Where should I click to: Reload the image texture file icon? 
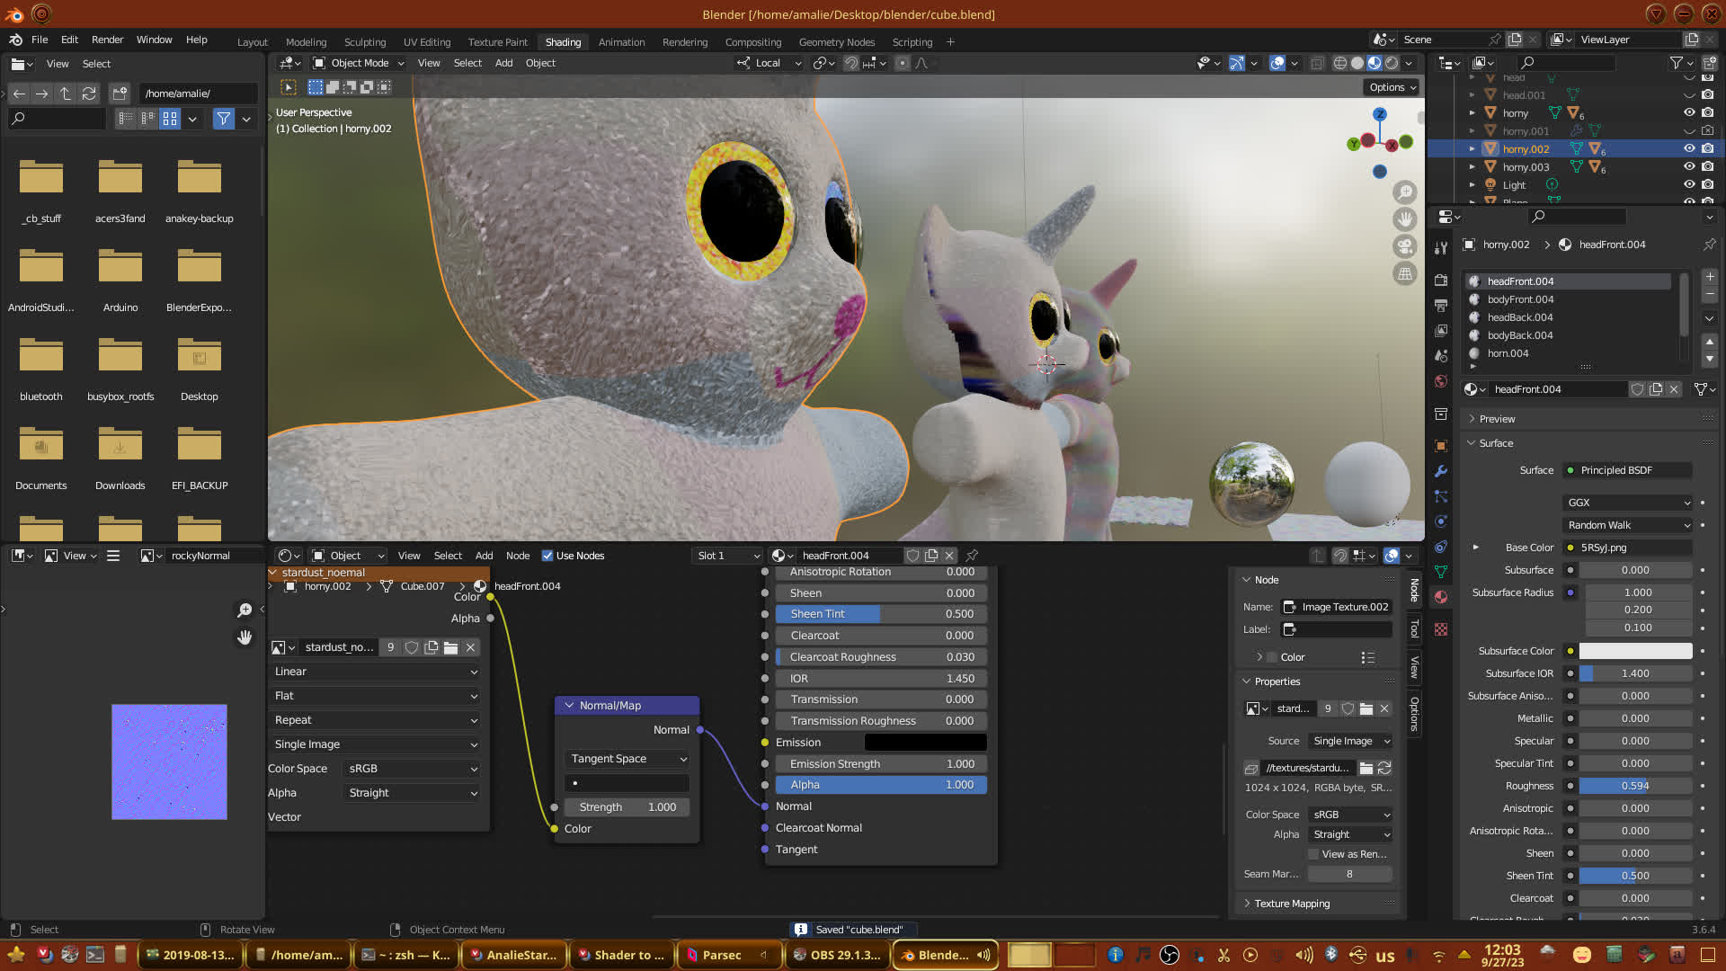(1384, 768)
